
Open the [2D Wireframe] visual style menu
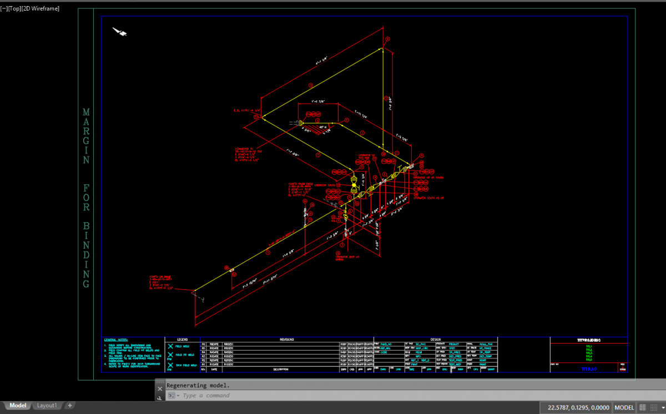(x=40, y=8)
